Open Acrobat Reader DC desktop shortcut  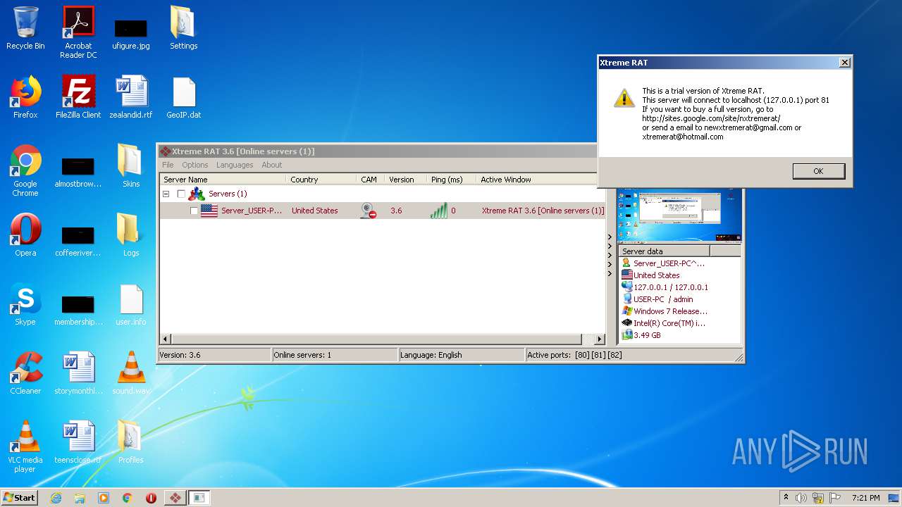coord(78,32)
